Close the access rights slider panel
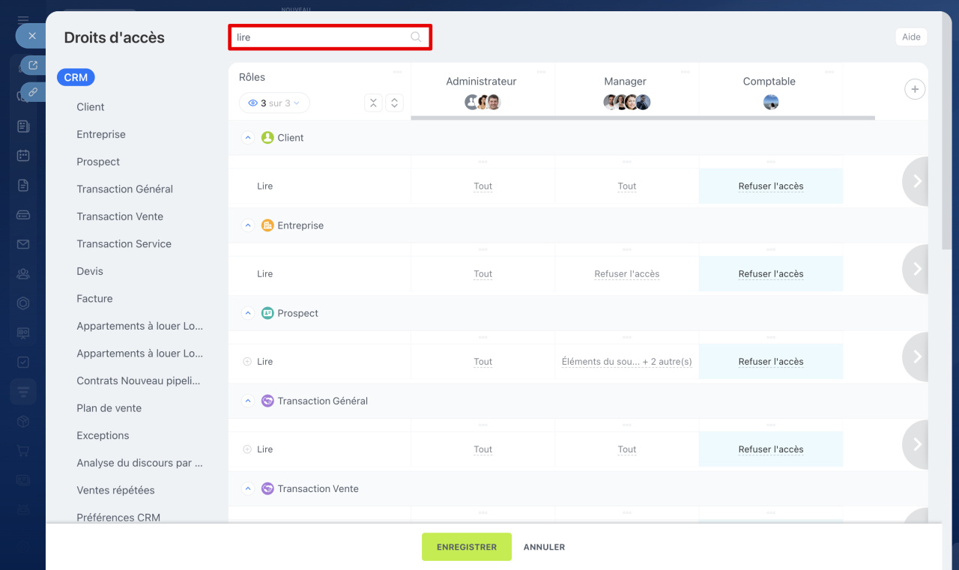 31,36
